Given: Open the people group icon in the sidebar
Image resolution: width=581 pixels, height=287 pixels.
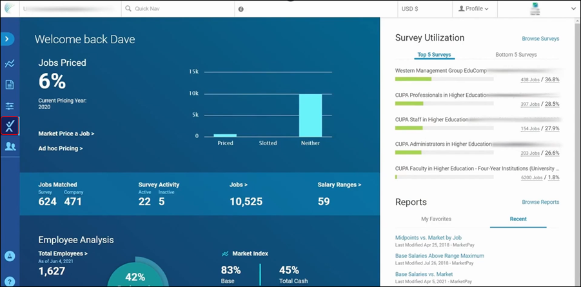Looking at the screenshot, I should point(10,146).
